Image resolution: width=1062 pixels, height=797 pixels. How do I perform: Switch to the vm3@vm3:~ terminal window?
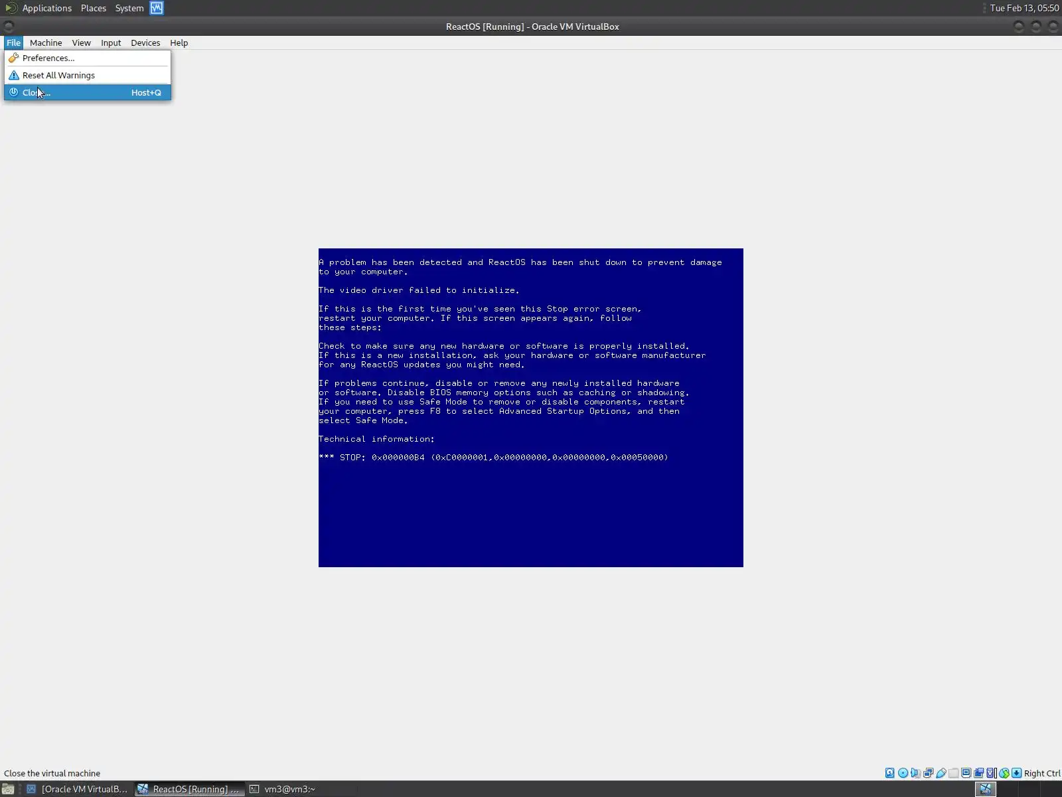tap(283, 789)
